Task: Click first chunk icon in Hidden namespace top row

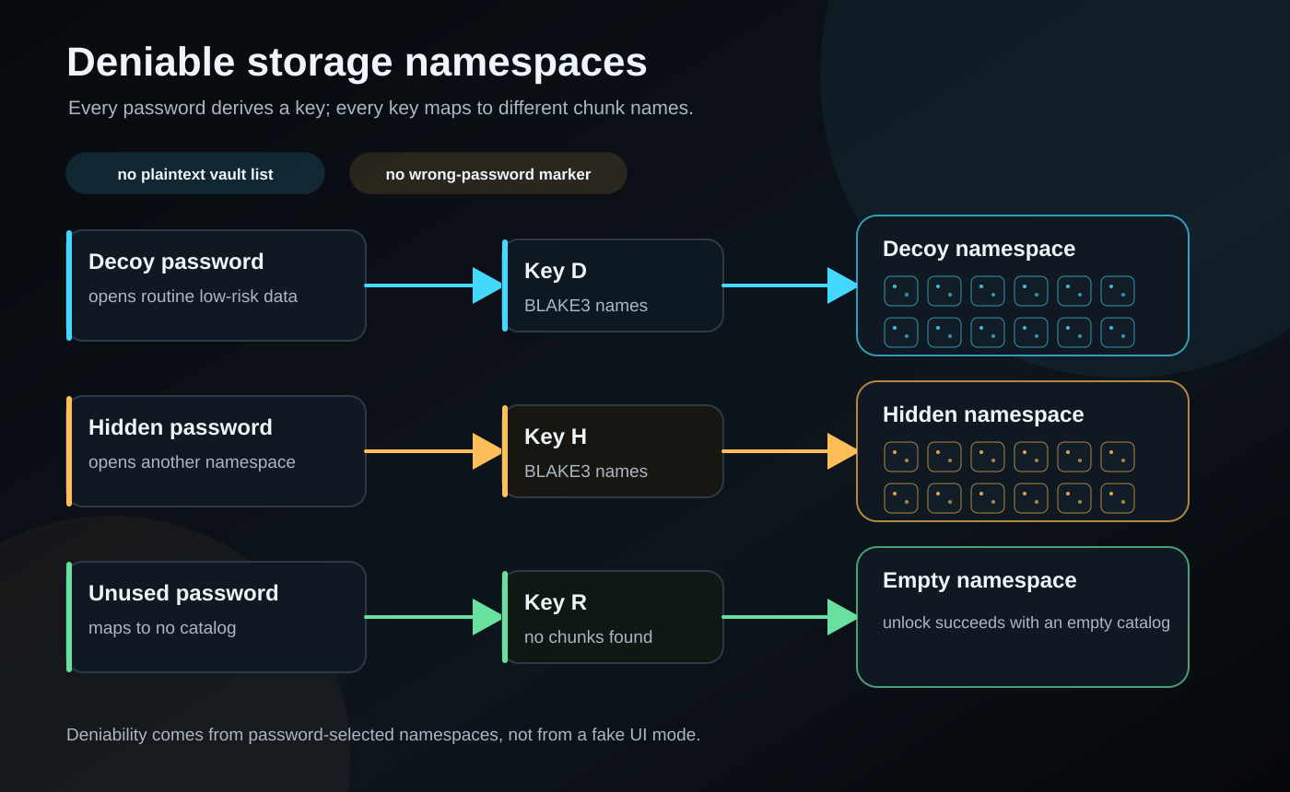Action: click(x=901, y=457)
